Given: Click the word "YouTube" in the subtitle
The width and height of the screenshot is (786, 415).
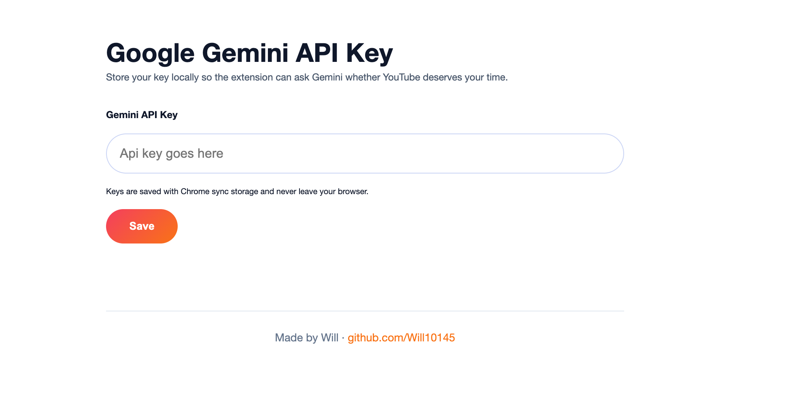Looking at the screenshot, I should click(x=401, y=77).
